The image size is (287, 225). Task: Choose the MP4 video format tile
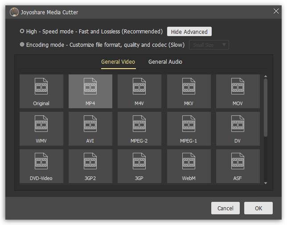(x=90, y=91)
